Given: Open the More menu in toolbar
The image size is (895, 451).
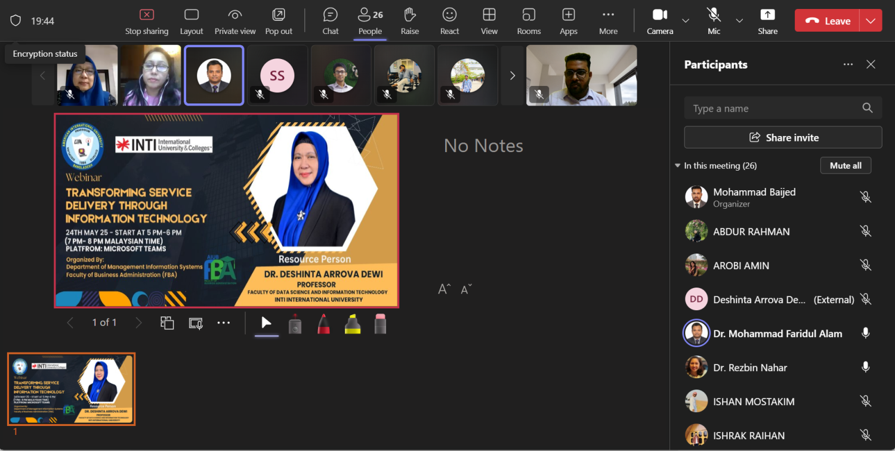Looking at the screenshot, I should 608,21.
